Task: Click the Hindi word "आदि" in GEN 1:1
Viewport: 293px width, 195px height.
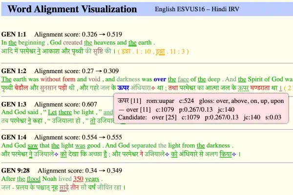Action: 7,51
